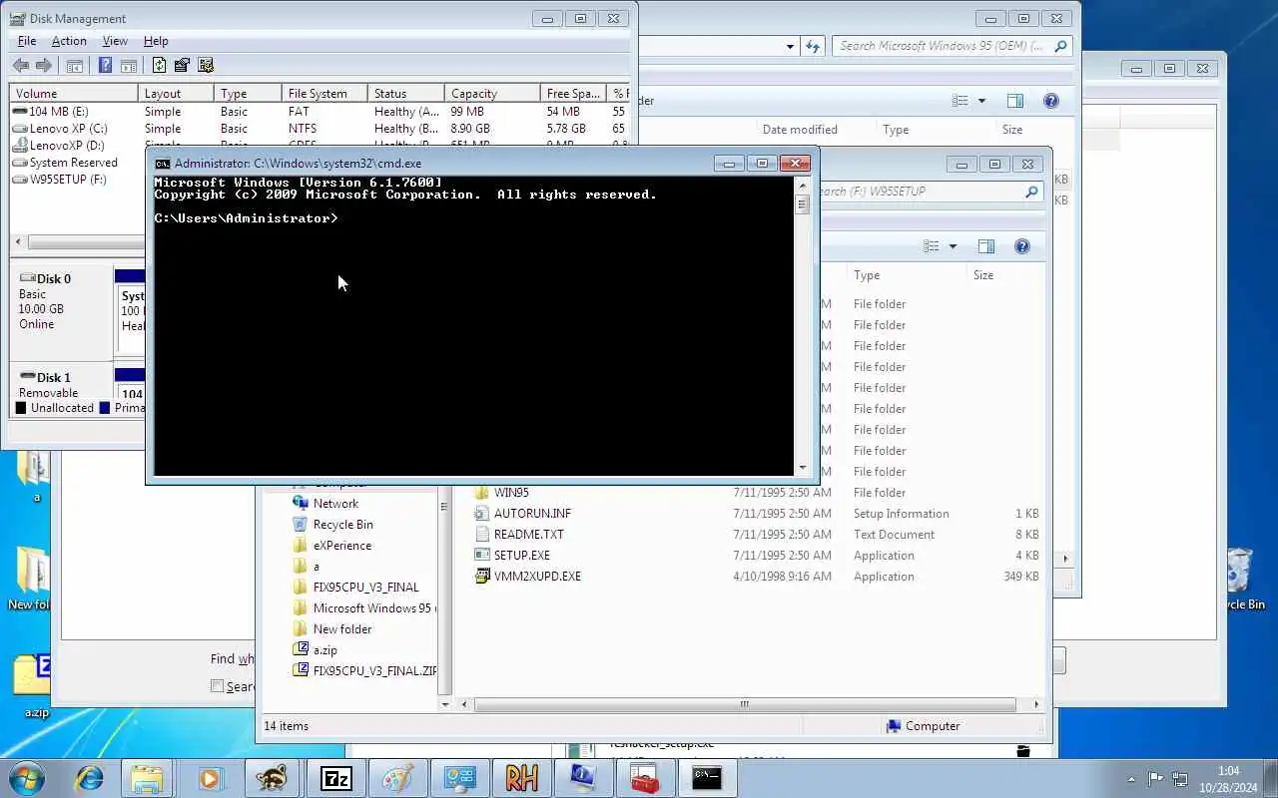Toggle the Sear... checkbox in back window

[217, 686]
